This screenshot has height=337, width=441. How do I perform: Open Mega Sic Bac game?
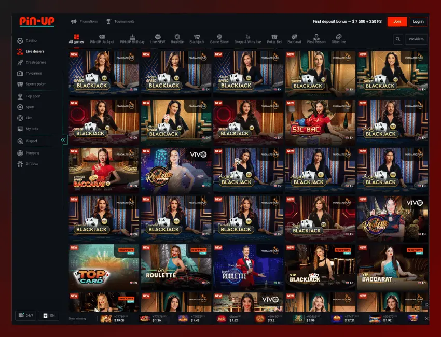(x=320, y=122)
